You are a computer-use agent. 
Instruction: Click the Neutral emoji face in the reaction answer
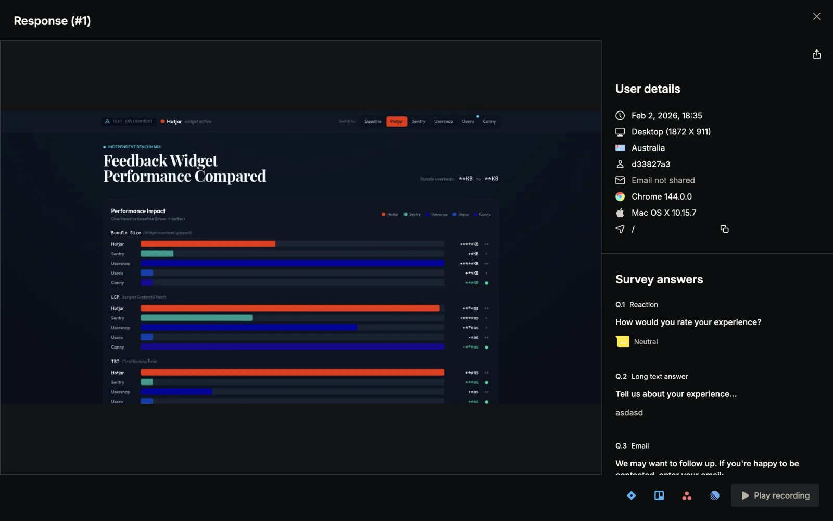pos(623,341)
